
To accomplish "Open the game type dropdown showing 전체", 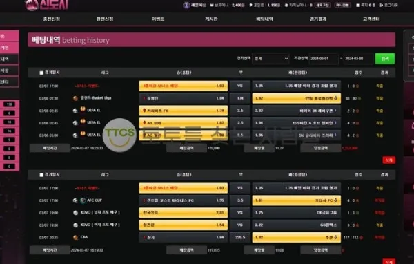I will [270, 59].
